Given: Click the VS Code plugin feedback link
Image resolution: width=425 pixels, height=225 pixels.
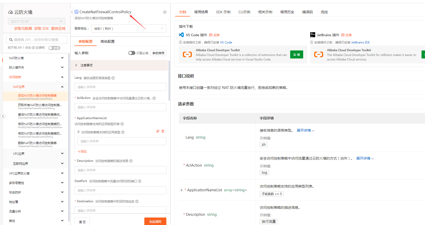Looking at the screenshot, I should [214, 35].
